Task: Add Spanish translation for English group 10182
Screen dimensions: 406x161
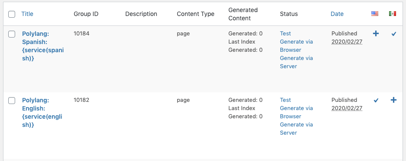Action: (x=393, y=100)
